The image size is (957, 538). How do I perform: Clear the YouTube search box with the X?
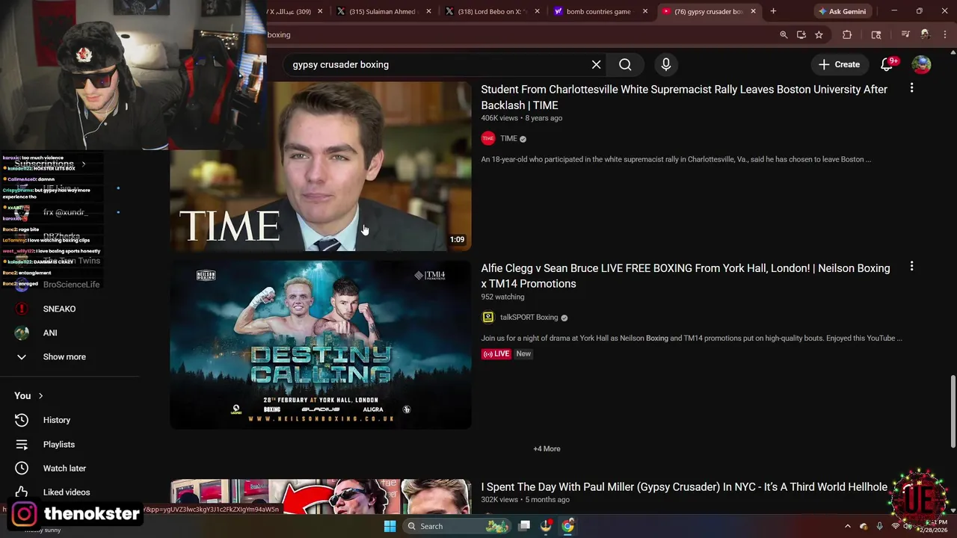pos(596,64)
